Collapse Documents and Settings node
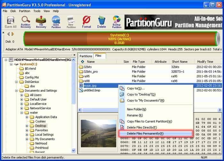Image resolution: width=224 pixels, height=161 pixels. click(x=16, y=90)
